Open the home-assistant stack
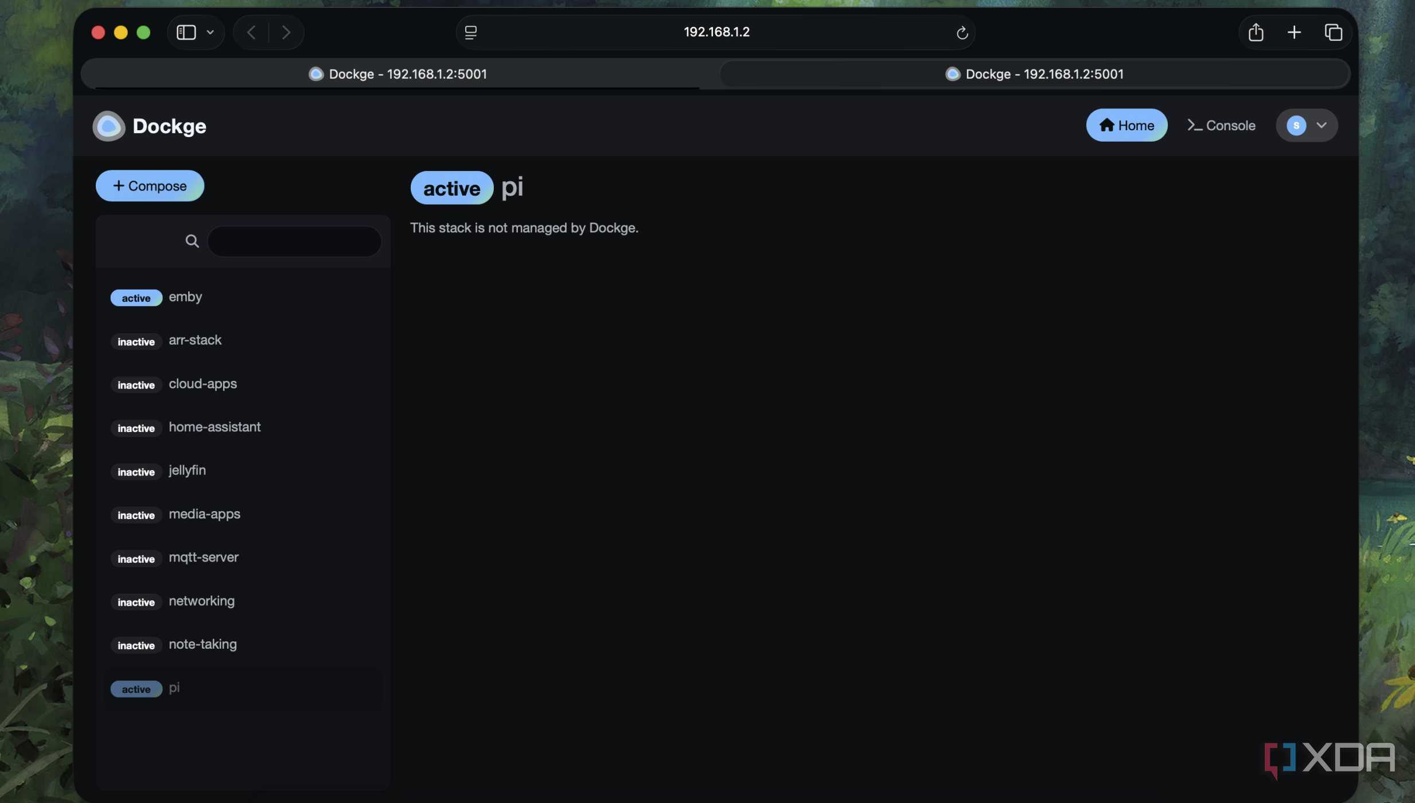Screen dimensions: 1415x803 (x=243, y=428)
